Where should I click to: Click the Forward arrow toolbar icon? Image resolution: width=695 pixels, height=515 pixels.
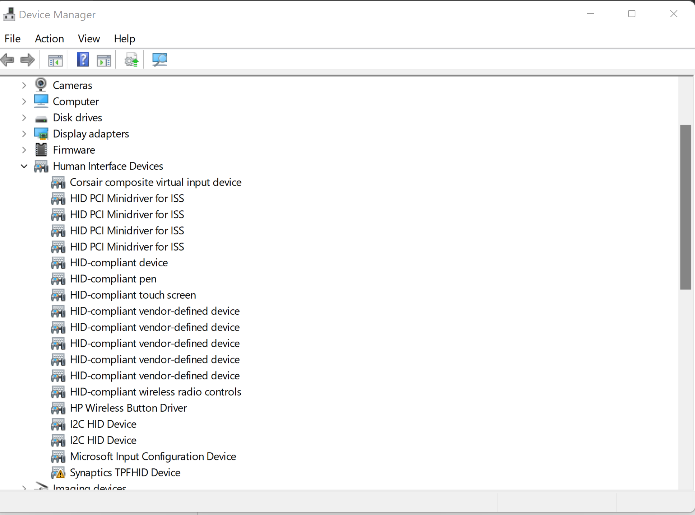point(28,60)
